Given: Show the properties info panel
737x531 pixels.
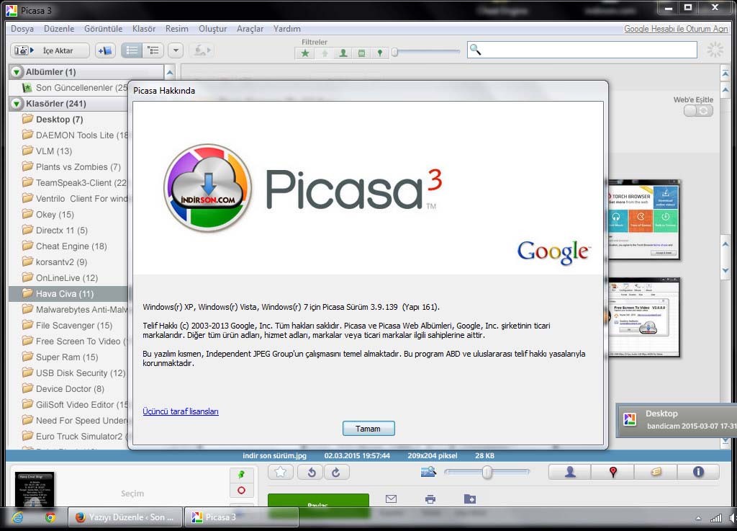Looking at the screenshot, I should pos(698,472).
